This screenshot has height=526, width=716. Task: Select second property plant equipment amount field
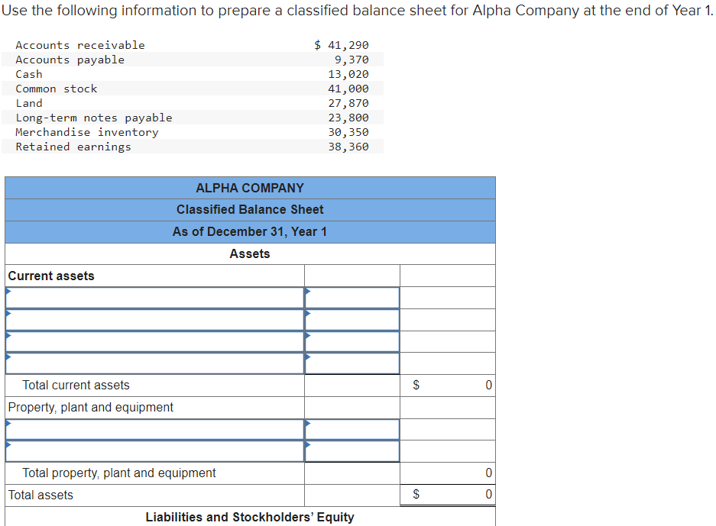[x=352, y=451]
